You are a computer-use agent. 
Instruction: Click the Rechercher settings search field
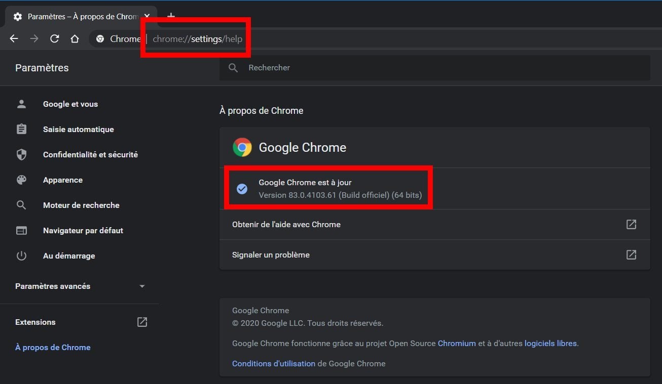click(434, 67)
